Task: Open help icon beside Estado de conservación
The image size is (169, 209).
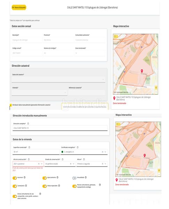Action: coord(62,159)
